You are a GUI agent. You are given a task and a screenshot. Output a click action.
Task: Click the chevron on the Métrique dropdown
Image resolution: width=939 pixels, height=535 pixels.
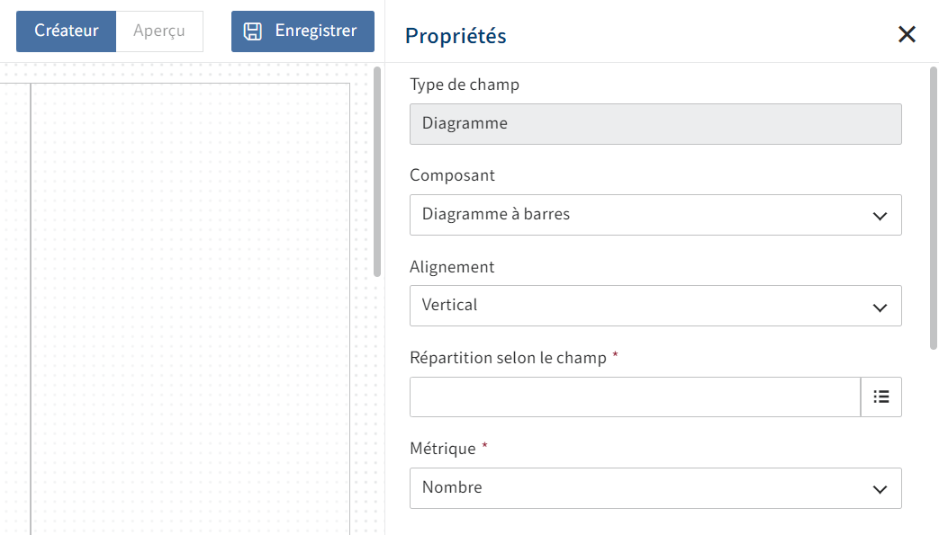[x=880, y=487]
